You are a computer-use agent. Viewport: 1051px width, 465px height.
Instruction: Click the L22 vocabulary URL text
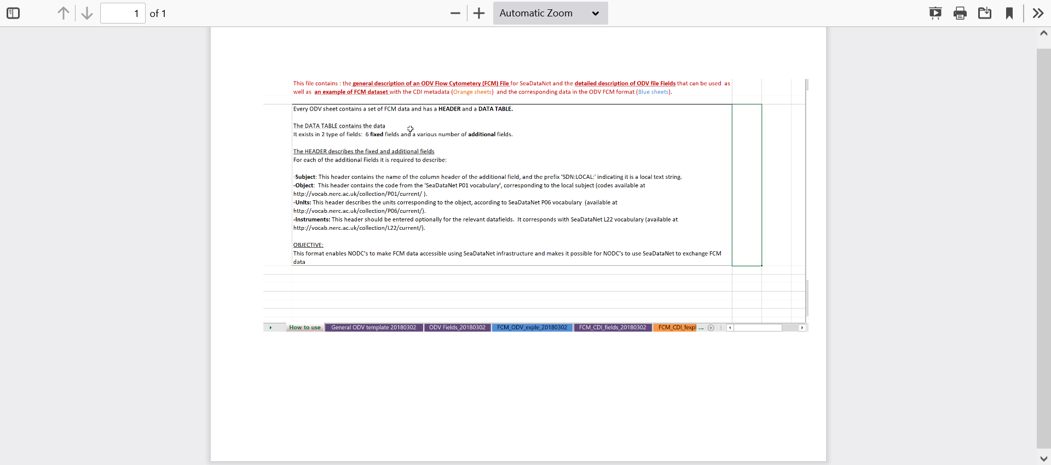pyautogui.click(x=359, y=228)
